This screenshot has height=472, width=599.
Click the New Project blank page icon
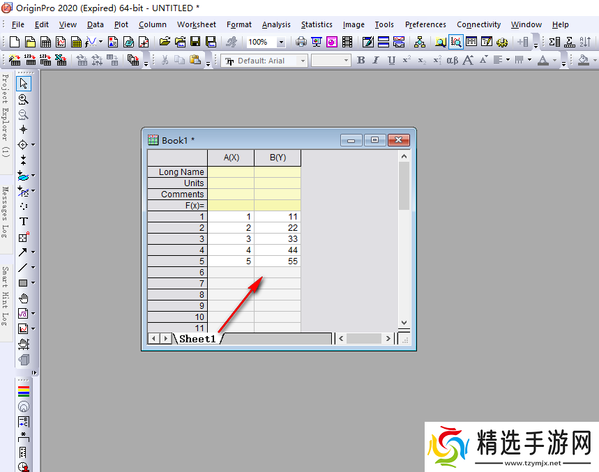13,43
